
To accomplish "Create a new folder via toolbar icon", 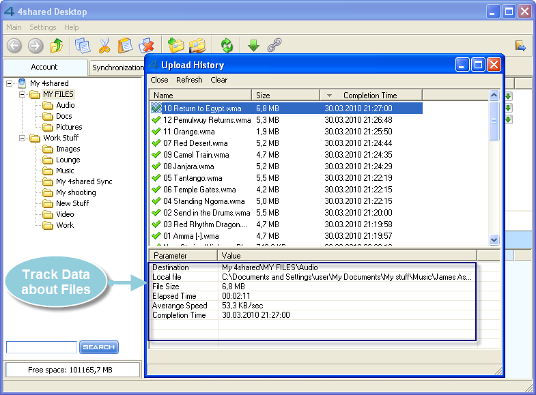I will (175, 45).
